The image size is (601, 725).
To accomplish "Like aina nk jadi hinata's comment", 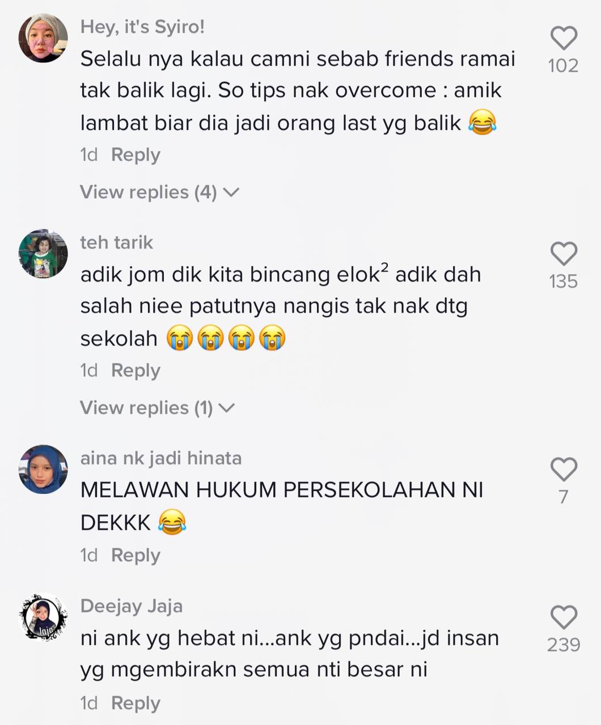I will 564,469.
